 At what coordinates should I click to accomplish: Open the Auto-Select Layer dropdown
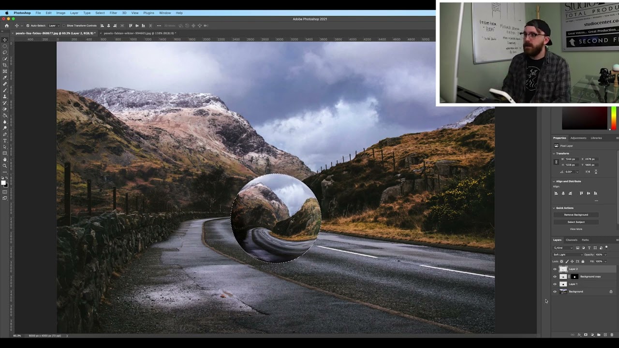[x=54, y=26]
